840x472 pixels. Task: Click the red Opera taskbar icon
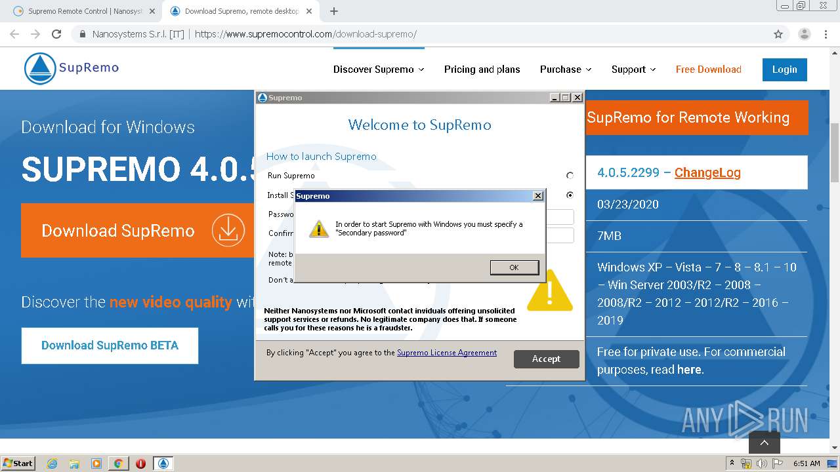coord(140,463)
